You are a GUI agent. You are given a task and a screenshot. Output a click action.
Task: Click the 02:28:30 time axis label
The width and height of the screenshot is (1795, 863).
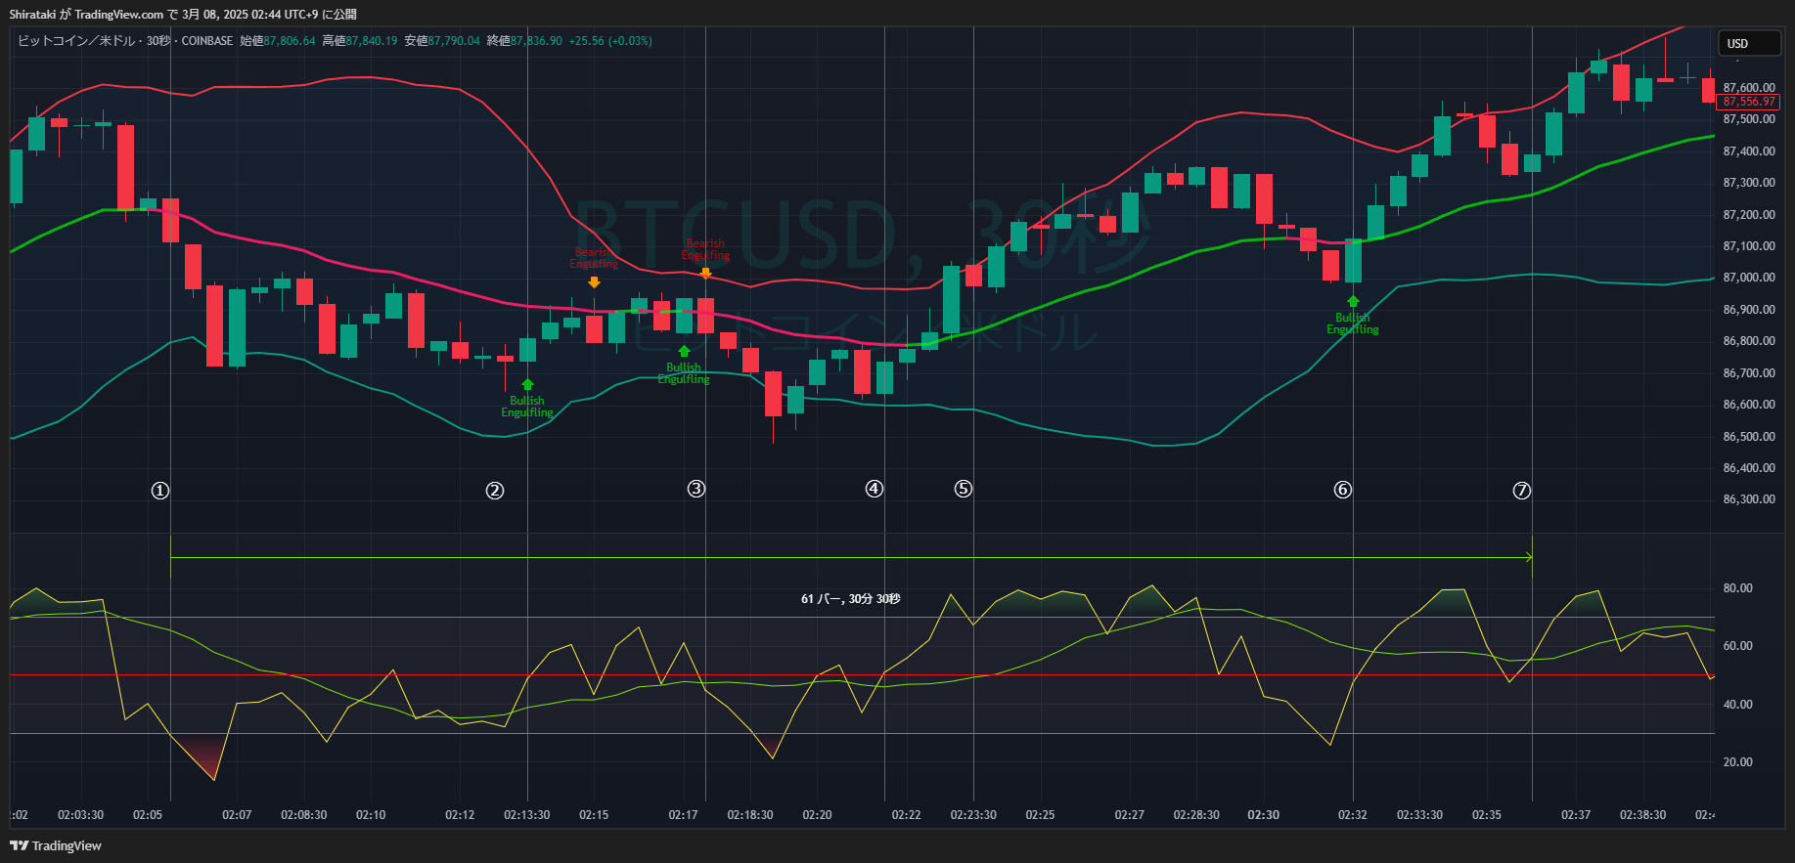point(1196,815)
